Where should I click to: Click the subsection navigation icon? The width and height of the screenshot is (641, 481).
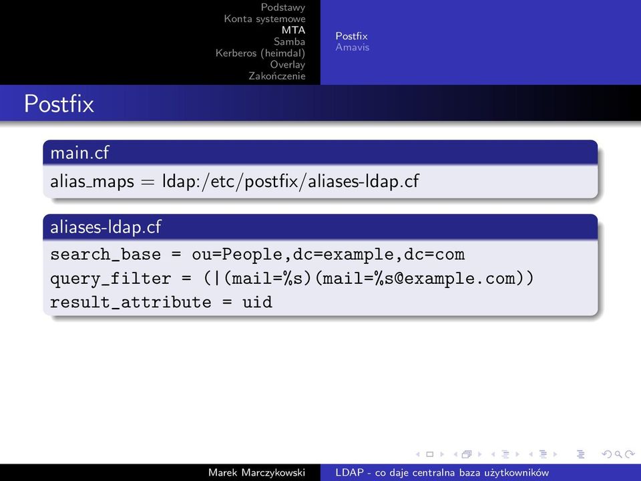[x=505, y=454]
